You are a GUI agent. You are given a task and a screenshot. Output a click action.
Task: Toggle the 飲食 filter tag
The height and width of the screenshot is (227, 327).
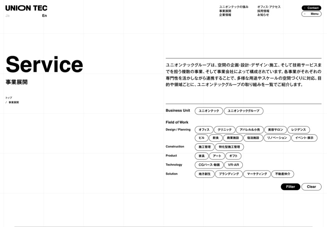[x=215, y=138]
